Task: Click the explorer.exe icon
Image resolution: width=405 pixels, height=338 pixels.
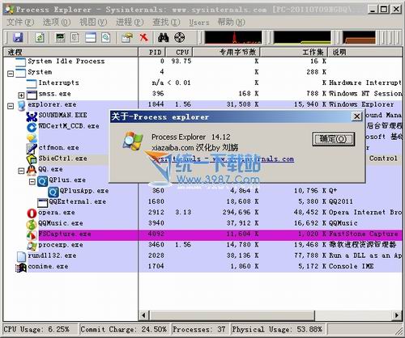Action: tap(21, 105)
